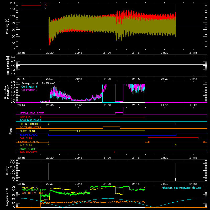Click the 250 tick on Quality axis
The width and height of the screenshot is (210, 210).
pos(13,164)
